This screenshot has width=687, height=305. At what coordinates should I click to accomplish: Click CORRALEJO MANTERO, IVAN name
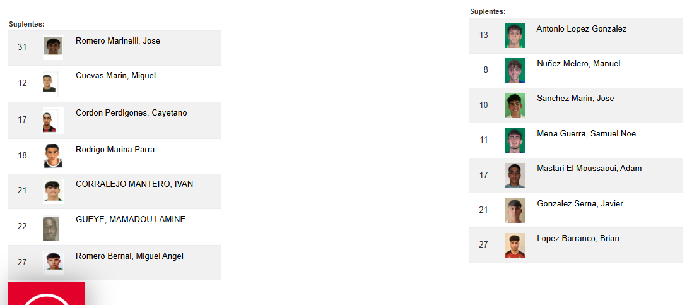[x=134, y=184]
